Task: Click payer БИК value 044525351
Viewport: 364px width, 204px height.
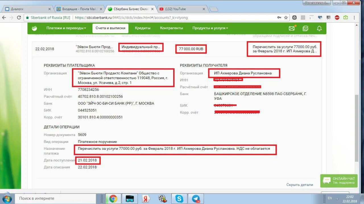Action: click(87, 110)
